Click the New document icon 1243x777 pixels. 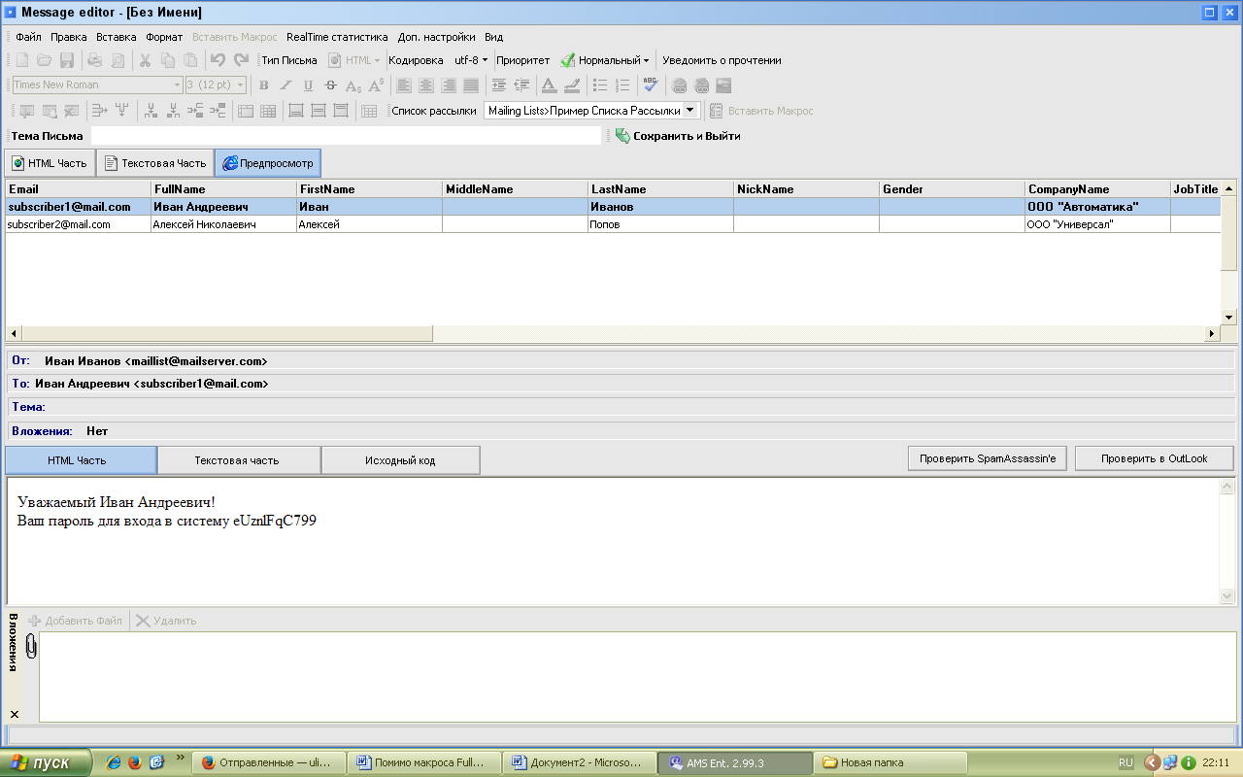tap(22, 60)
